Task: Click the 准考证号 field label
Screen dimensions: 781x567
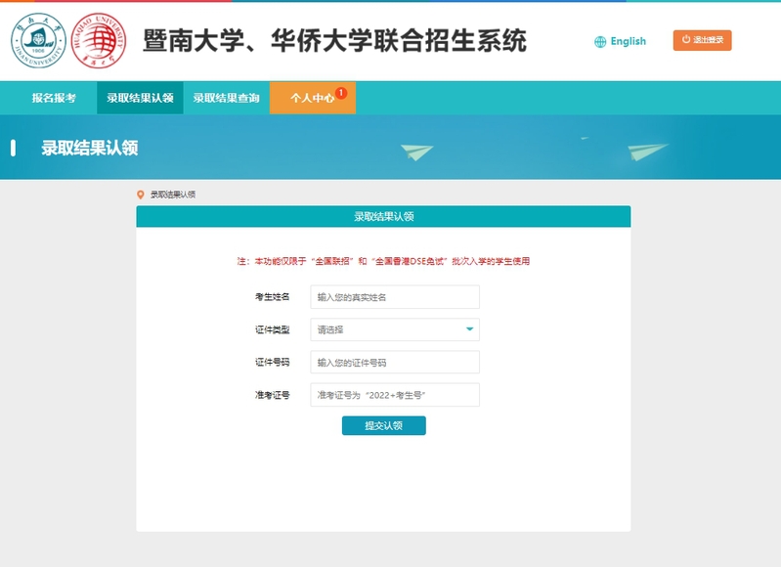Action: click(272, 395)
